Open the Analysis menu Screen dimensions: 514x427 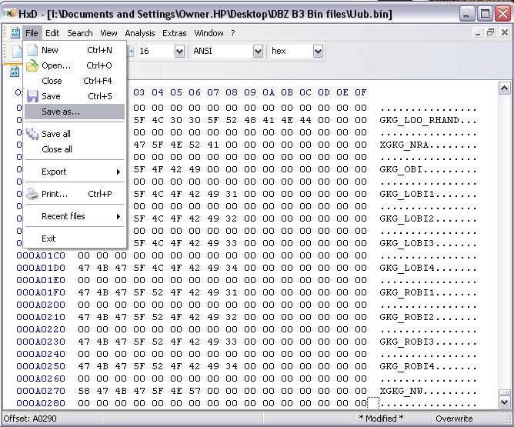tap(140, 33)
